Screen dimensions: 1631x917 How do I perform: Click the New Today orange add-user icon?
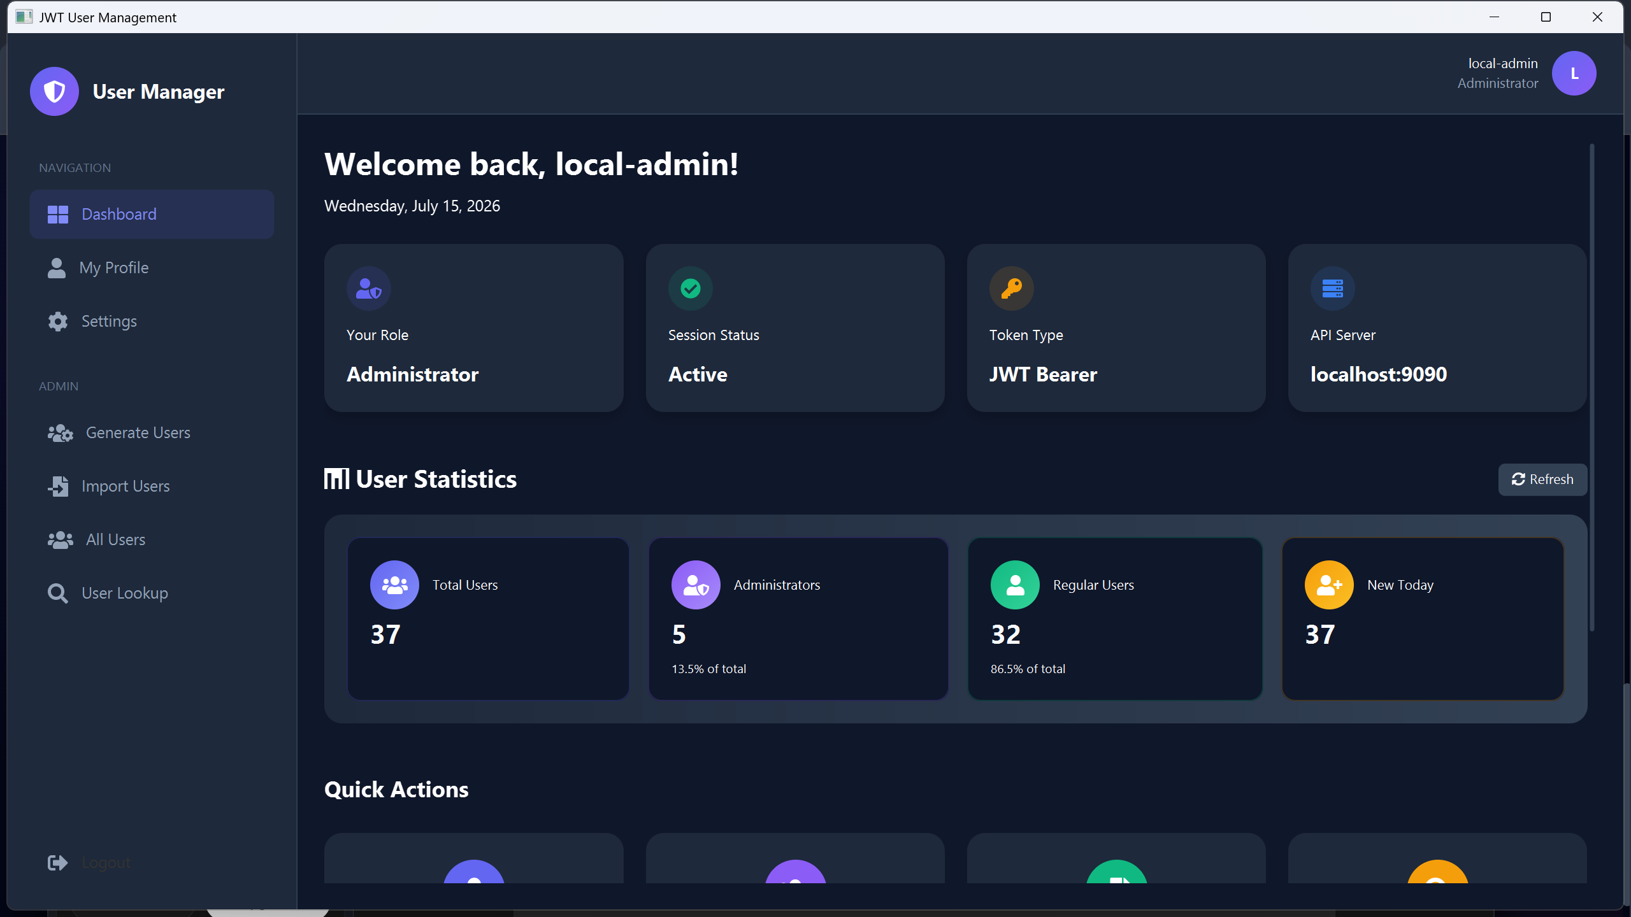[1329, 585]
